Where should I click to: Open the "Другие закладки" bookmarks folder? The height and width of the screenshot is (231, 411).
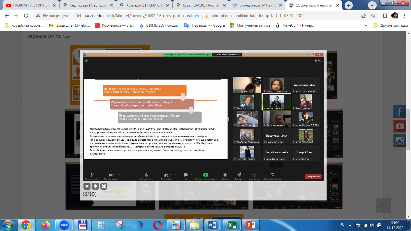click(x=390, y=25)
